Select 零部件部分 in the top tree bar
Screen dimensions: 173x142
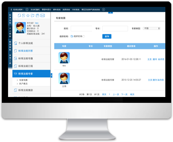point(46,10)
